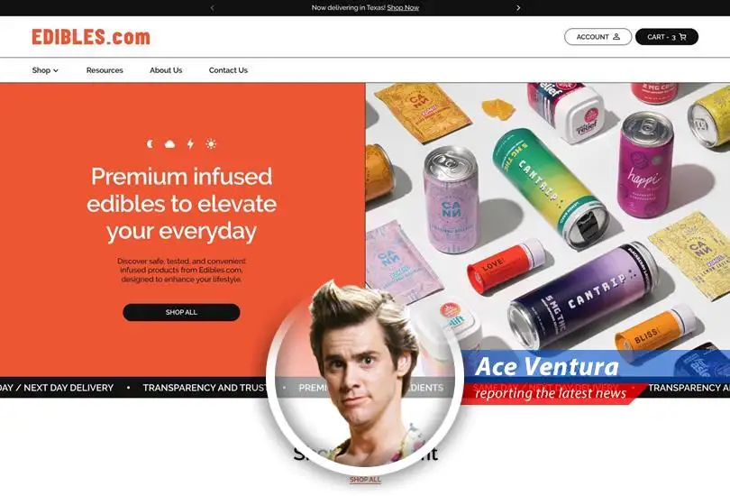This screenshot has height=496, width=730.
Task: Click the lightning bolt icon above the headline
Action: (x=190, y=144)
